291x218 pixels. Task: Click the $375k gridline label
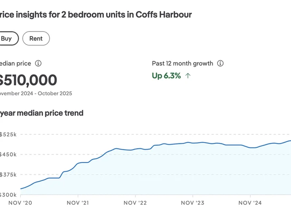[8, 175]
